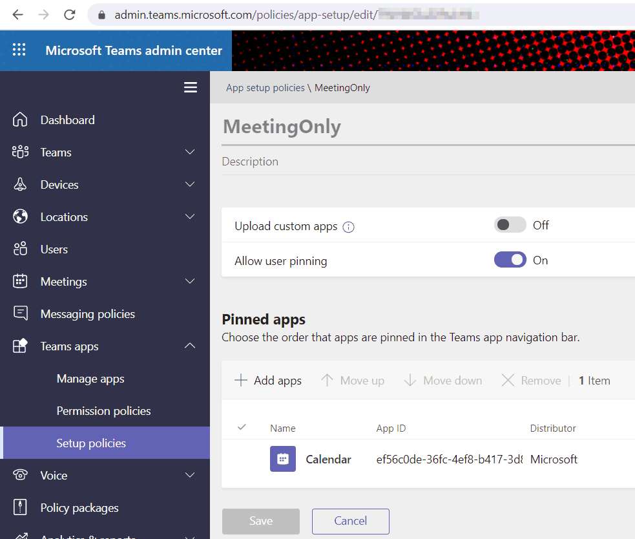Expand the Meetings menu chevron
The height and width of the screenshot is (539, 635).
(189, 281)
